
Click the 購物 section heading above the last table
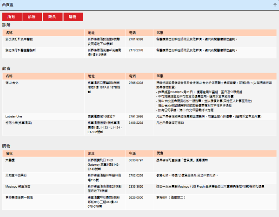coord(6,146)
